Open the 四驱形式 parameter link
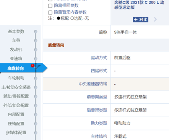Screen dimensions: 169x140 pos(99,71)
